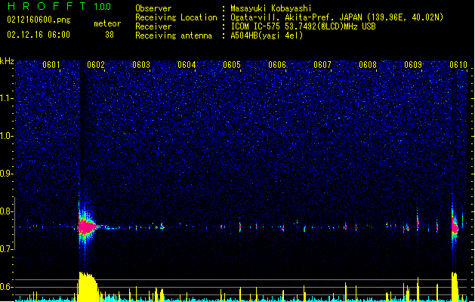Click the Receiver label
The height and width of the screenshot is (302, 475).
click(153, 26)
